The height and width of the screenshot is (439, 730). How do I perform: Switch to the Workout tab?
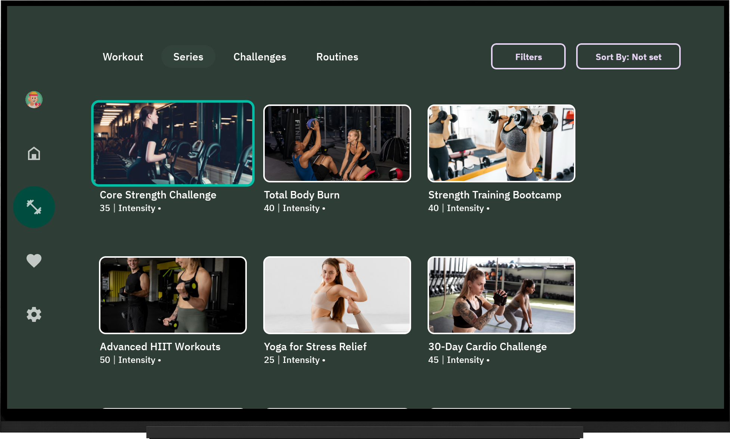(x=123, y=57)
